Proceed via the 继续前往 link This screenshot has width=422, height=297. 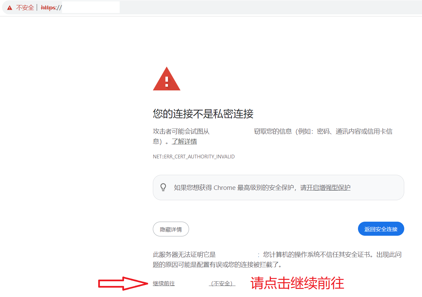pos(164,284)
